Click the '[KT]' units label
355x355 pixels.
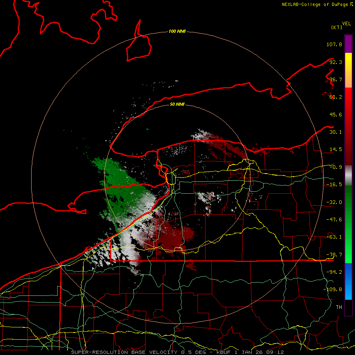(x=336, y=27)
